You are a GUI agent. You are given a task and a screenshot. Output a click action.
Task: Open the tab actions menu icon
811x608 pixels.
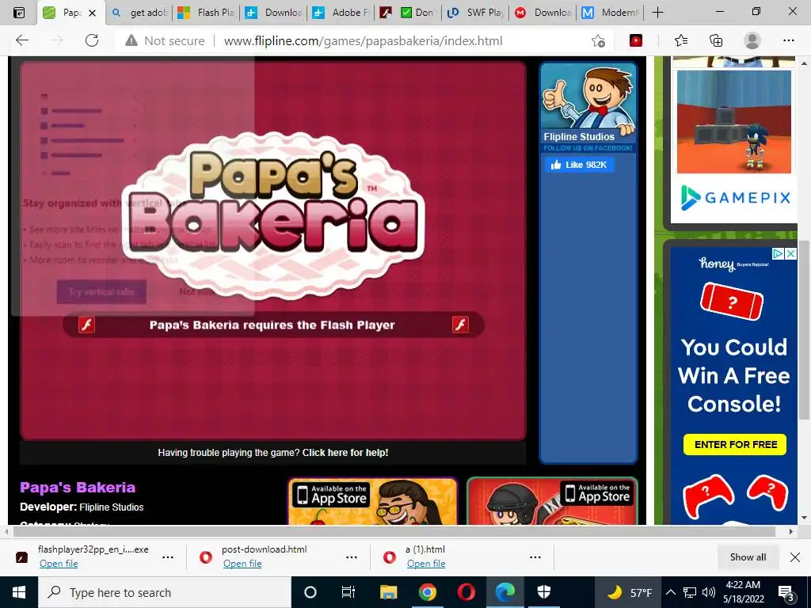19,13
